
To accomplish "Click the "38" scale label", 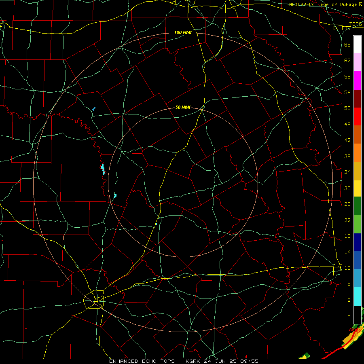I will point(347,156).
